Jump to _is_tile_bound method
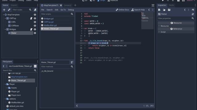 (47, 71)
